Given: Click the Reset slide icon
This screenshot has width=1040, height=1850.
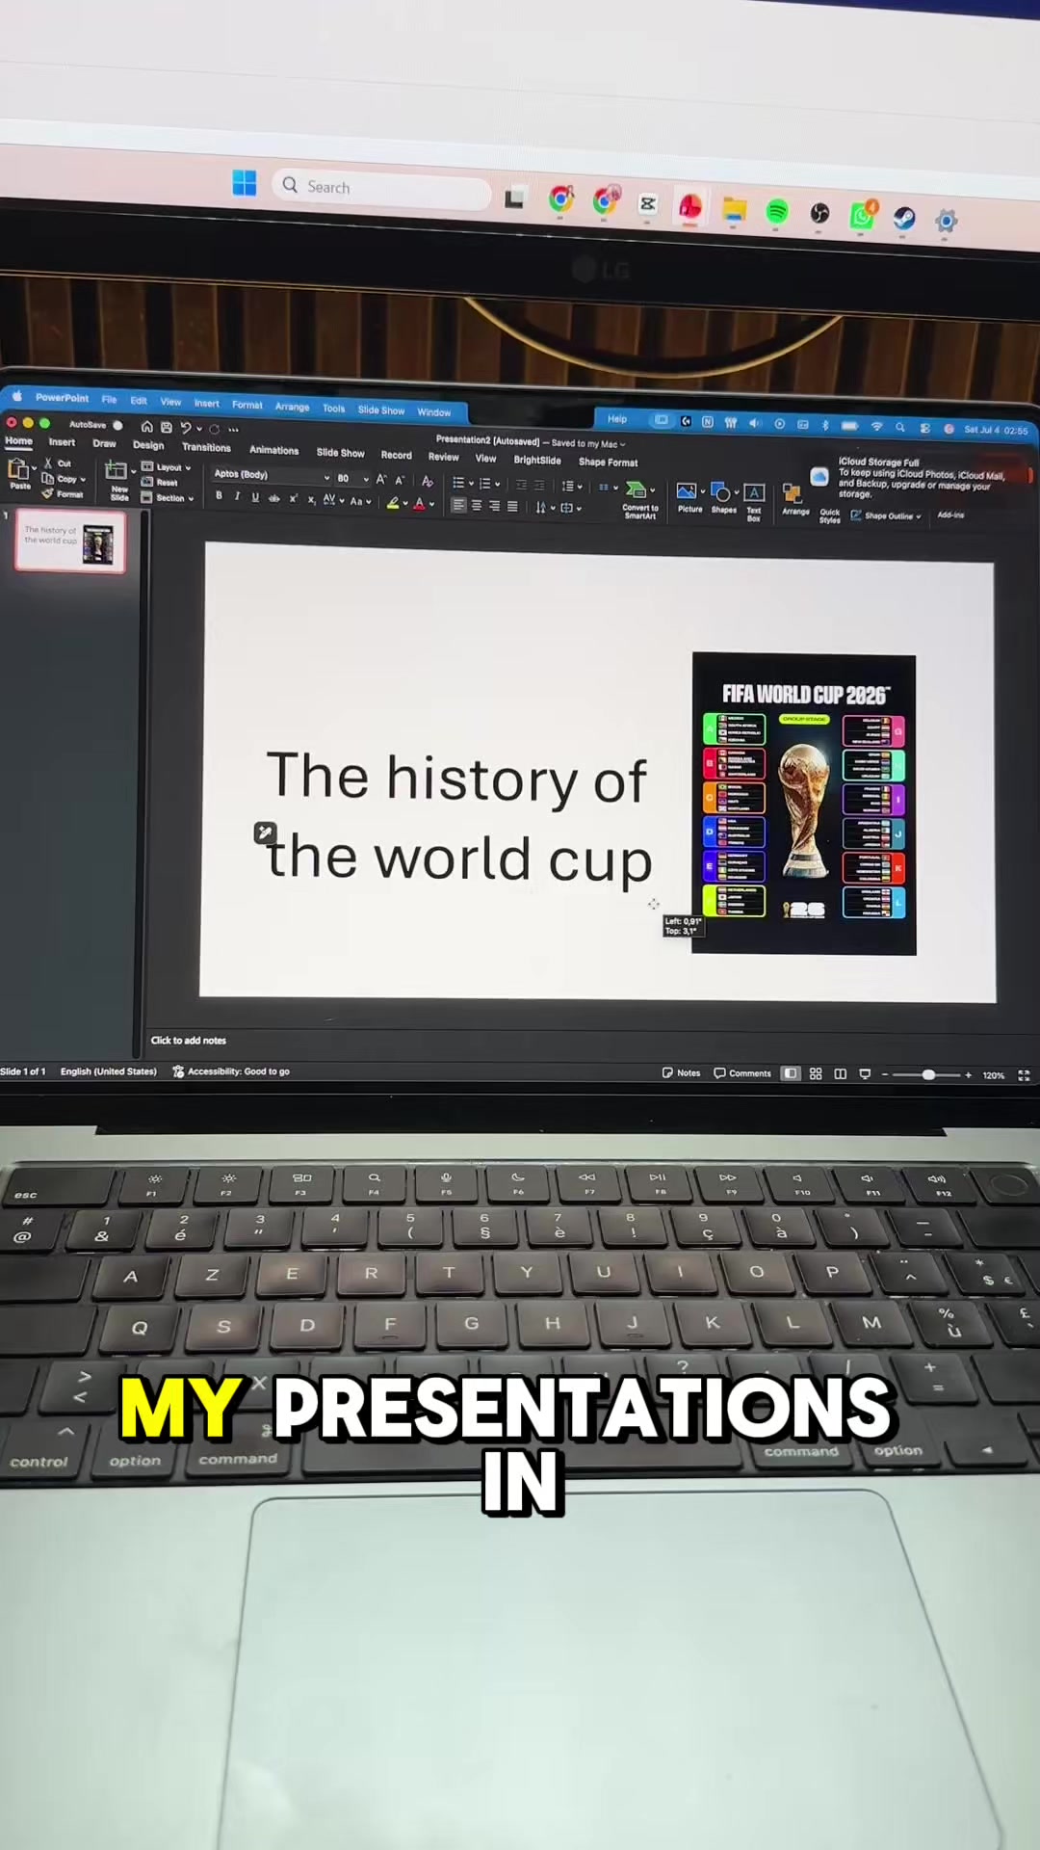Looking at the screenshot, I should tap(147, 482).
